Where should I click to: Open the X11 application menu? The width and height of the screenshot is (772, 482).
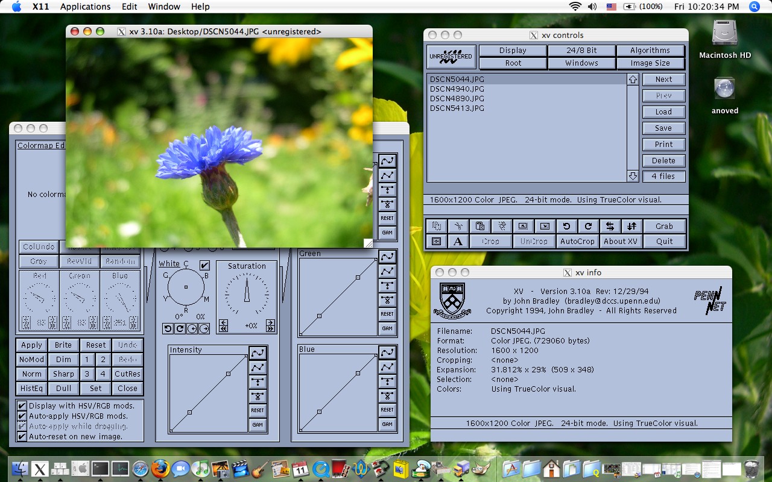(40, 7)
